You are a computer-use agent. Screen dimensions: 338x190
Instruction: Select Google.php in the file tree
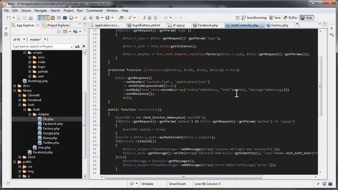(x=51, y=134)
